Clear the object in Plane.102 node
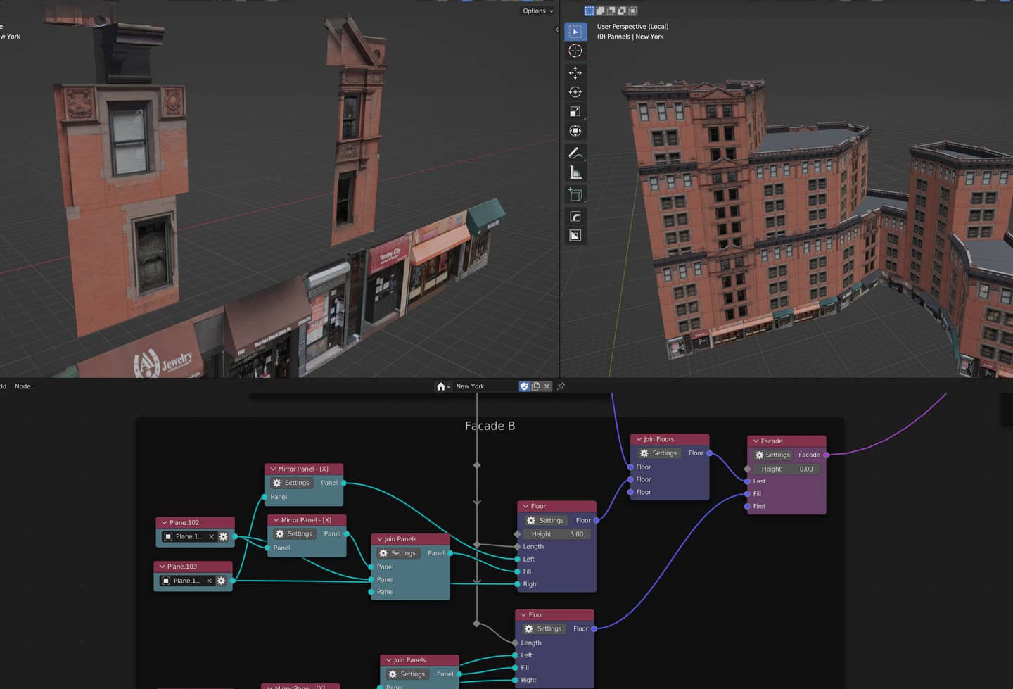 (211, 536)
